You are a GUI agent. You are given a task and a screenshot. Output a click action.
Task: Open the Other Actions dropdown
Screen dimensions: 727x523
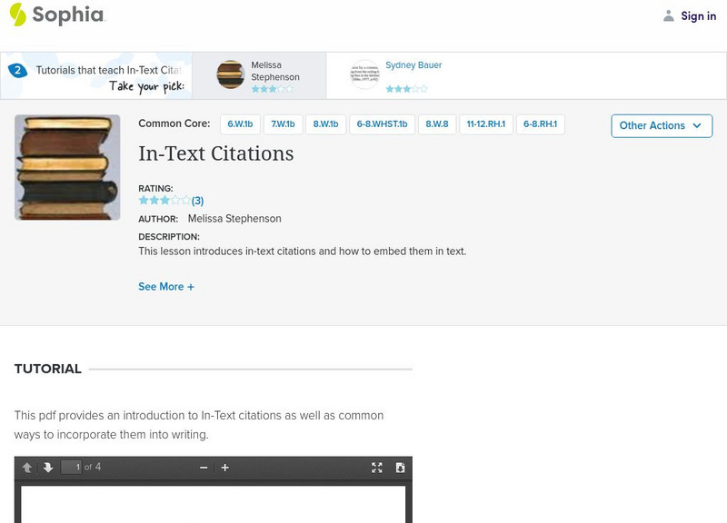point(662,126)
